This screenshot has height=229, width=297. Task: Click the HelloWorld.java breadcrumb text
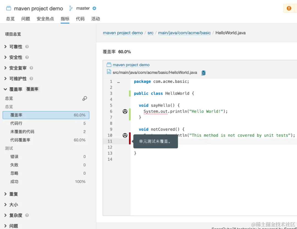pyautogui.click(x=230, y=33)
